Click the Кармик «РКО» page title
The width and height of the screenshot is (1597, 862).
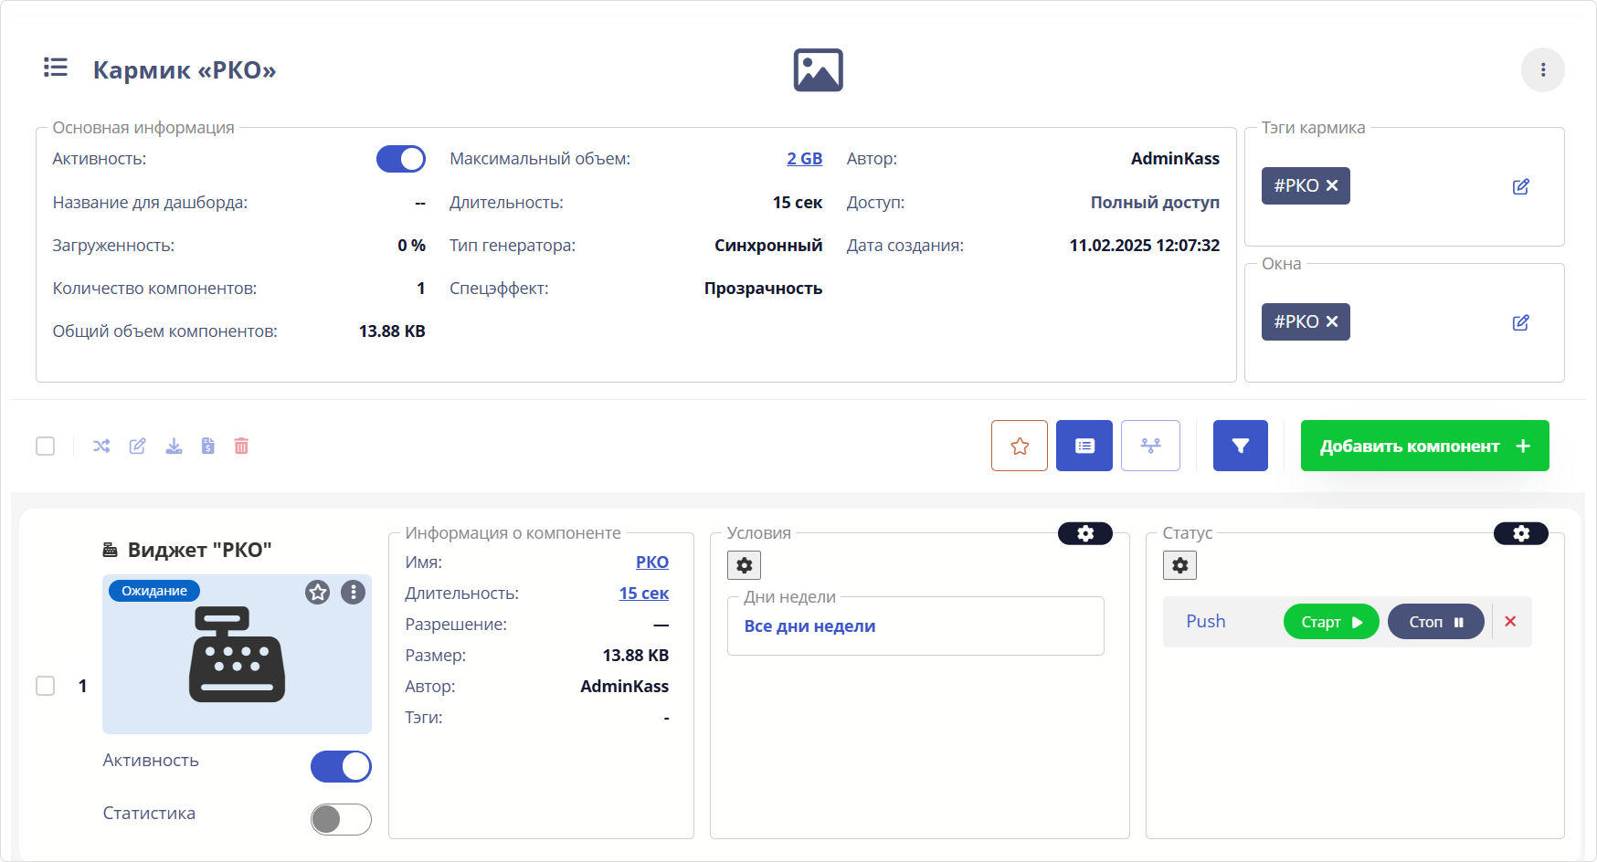click(x=185, y=70)
